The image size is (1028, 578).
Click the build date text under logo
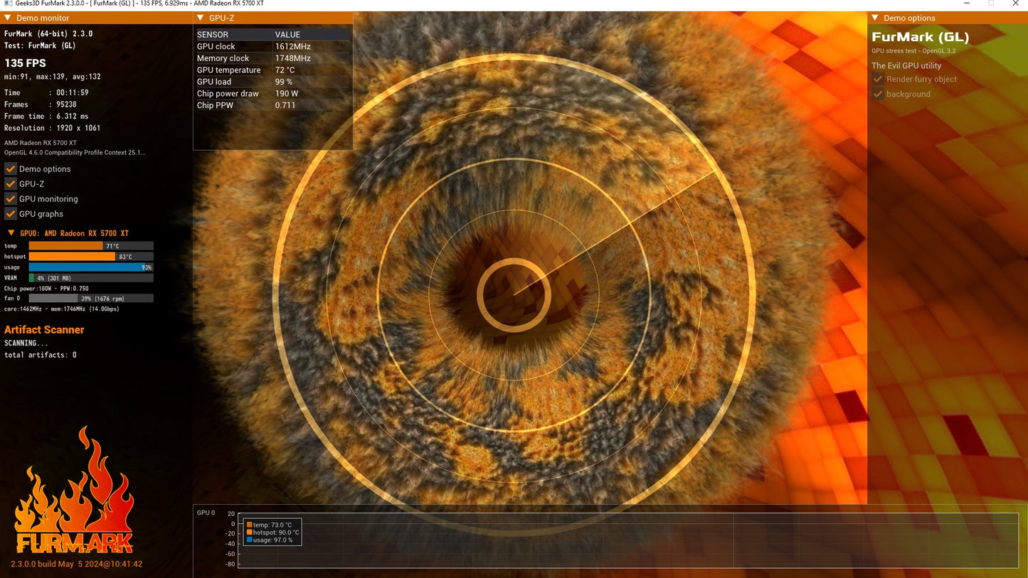click(76, 564)
